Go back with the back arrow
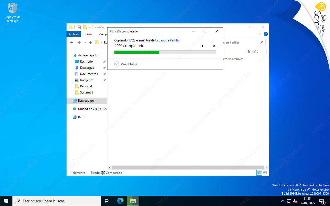This screenshot has height=206, width=330. (71, 42)
